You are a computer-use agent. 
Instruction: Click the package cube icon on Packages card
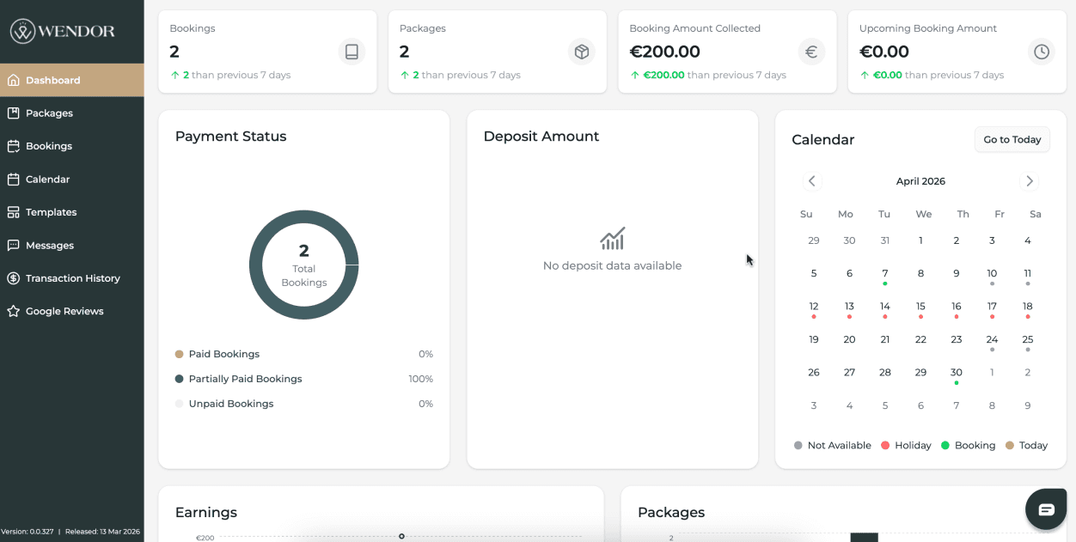582,52
